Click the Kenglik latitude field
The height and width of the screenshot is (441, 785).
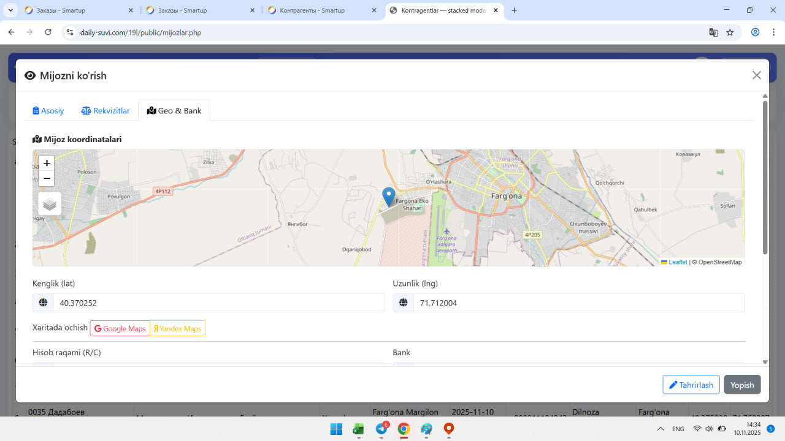(x=218, y=303)
